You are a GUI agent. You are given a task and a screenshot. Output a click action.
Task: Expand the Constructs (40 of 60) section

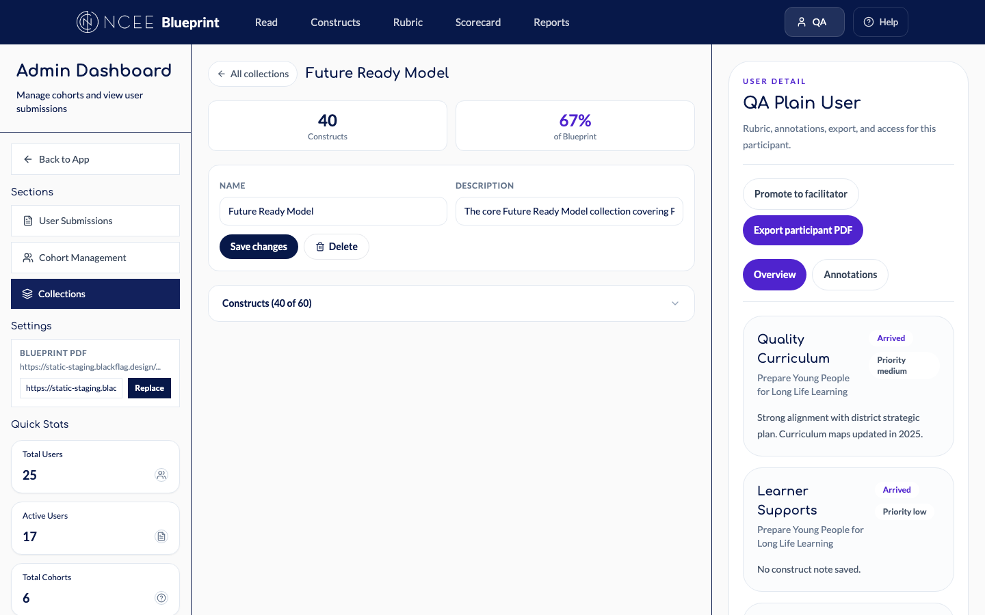(x=267, y=303)
